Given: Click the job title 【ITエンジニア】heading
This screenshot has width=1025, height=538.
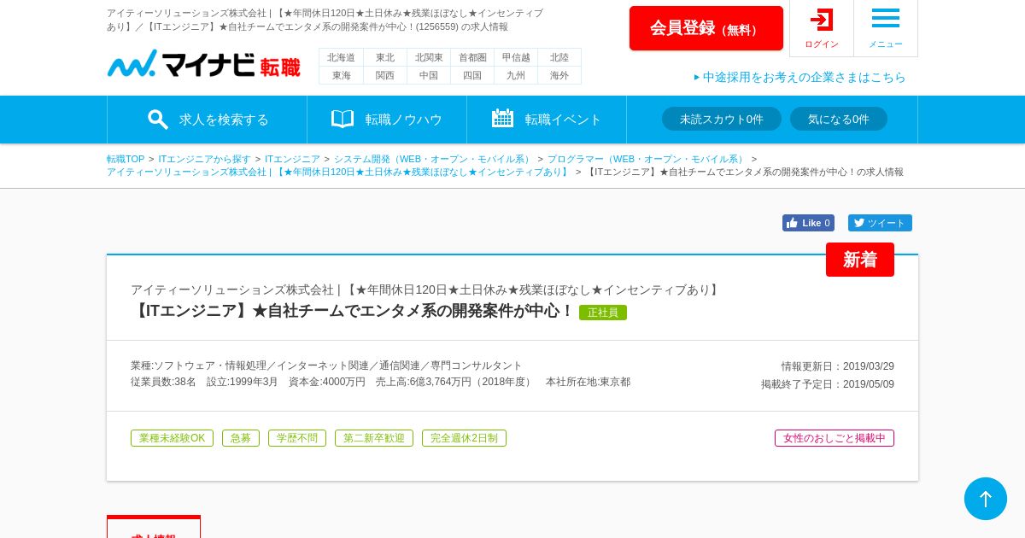Looking at the screenshot, I should (352, 311).
